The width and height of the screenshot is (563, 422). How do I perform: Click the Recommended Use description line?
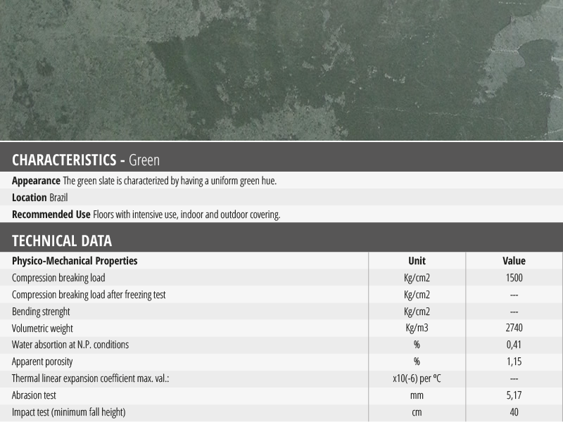[146, 215]
